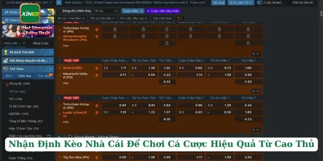Click Tottenham vs Leeds draw odds 6.19
Viewport: 323px width, 161px height.
(x=167, y=119)
